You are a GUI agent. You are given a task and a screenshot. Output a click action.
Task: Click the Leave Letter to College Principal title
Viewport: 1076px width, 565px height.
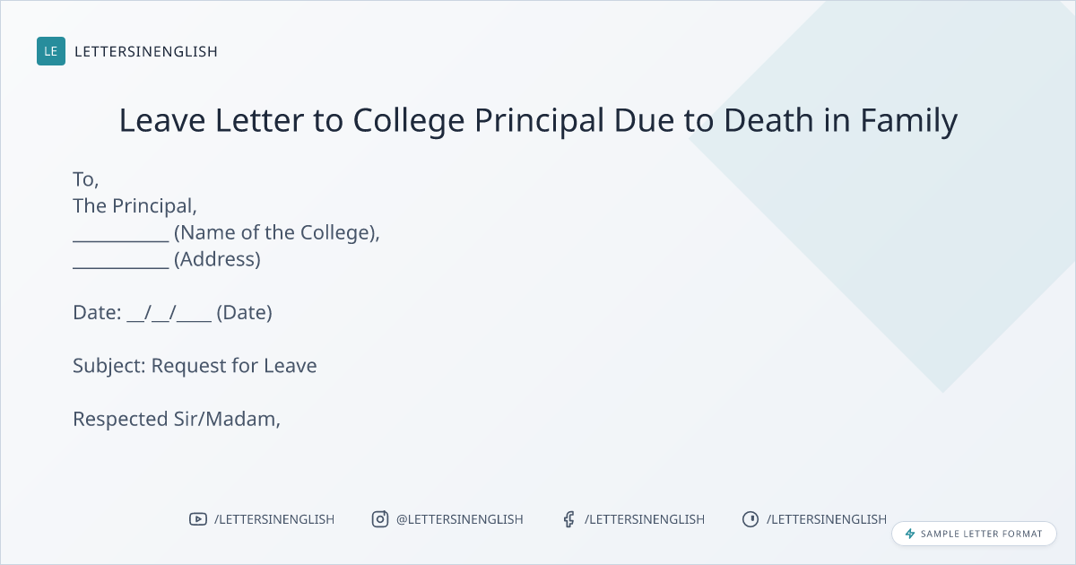pyautogui.click(x=538, y=120)
